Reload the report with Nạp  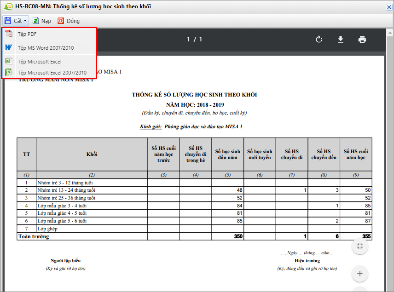click(42, 21)
